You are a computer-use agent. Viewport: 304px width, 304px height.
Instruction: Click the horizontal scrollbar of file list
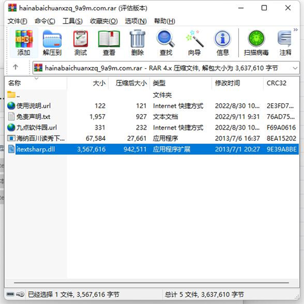pos(151,283)
